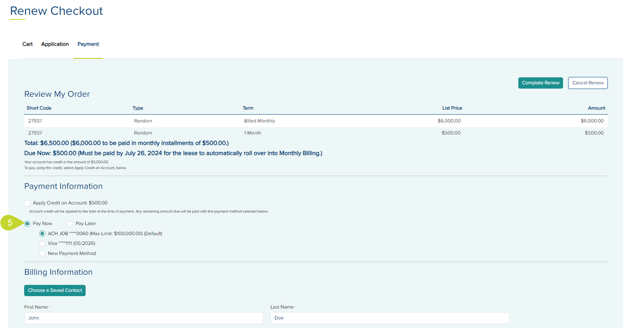Enable Apply Credit on Account checkbox
Image resolution: width=623 pixels, height=328 pixels.
[27, 203]
